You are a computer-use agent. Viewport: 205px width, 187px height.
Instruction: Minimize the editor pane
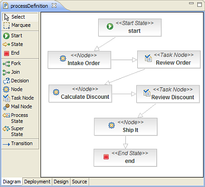191,3
